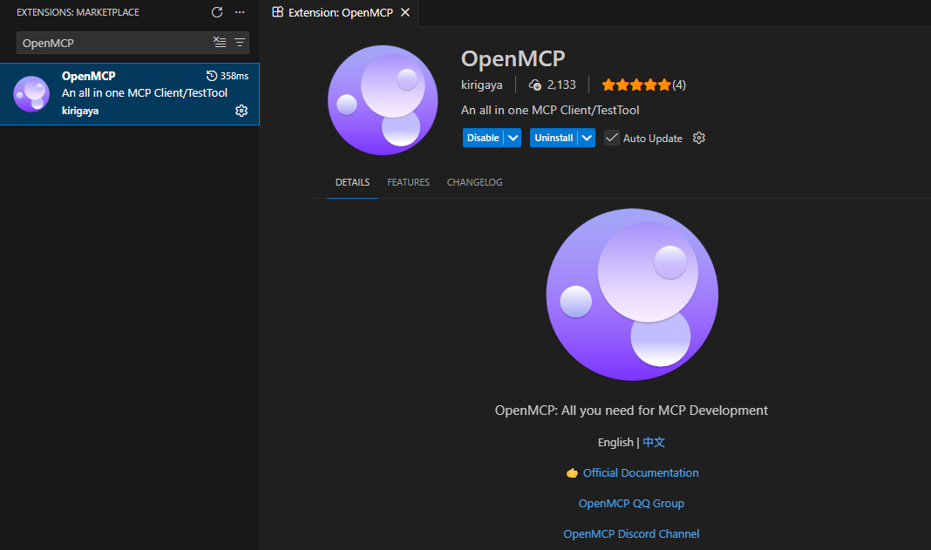This screenshot has height=550, width=931.
Task: Expand the Uninstall dropdown arrow
Action: click(x=587, y=138)
